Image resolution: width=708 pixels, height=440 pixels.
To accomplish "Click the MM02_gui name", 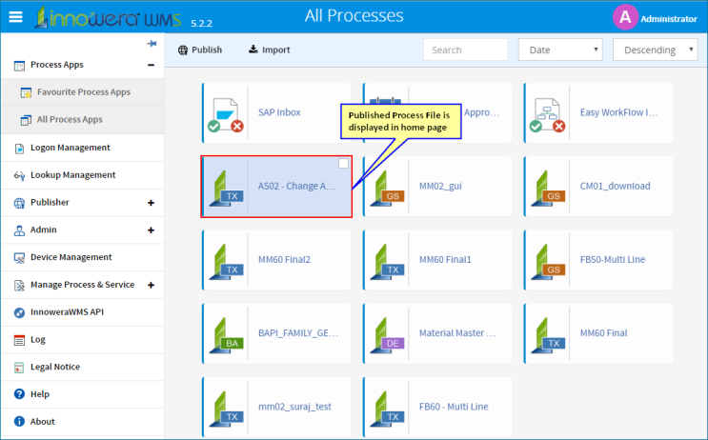I will tap(440, 186).
